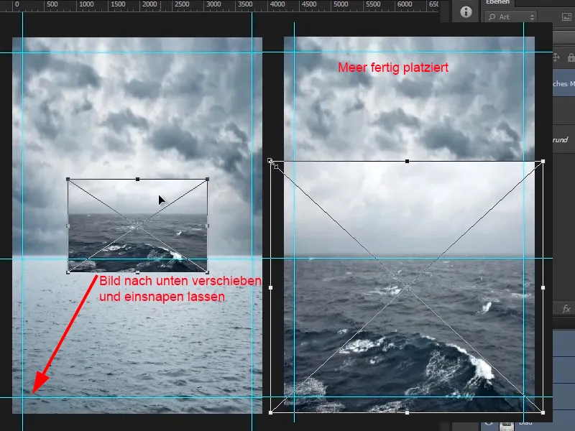The width and height of the screenshot is (575, 431).
Task: Click top-right transform handle of small sea image
Action: (208, 179)
